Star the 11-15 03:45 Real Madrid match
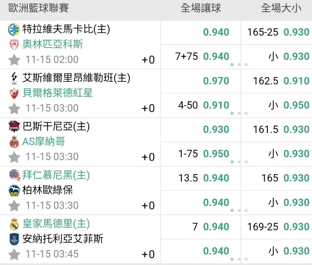This screenshot has height=265, width=312. 14,254
